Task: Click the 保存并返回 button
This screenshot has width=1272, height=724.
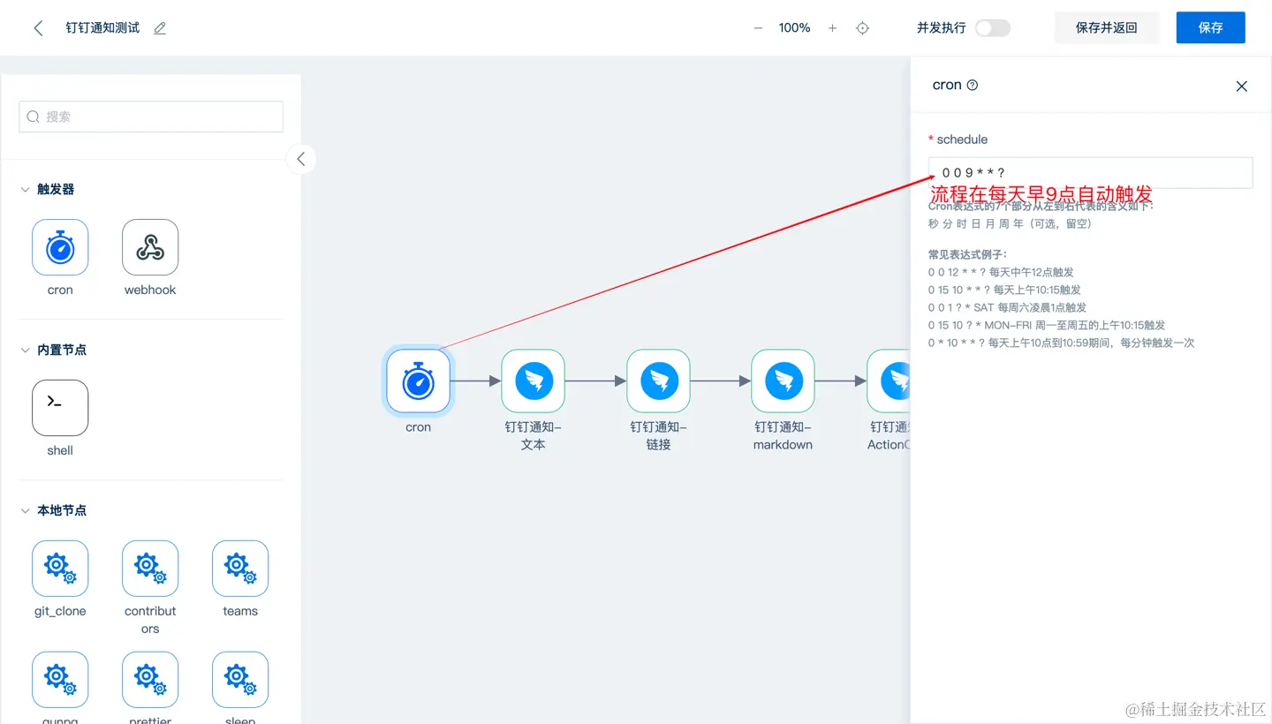Action: pos(1106,27)
